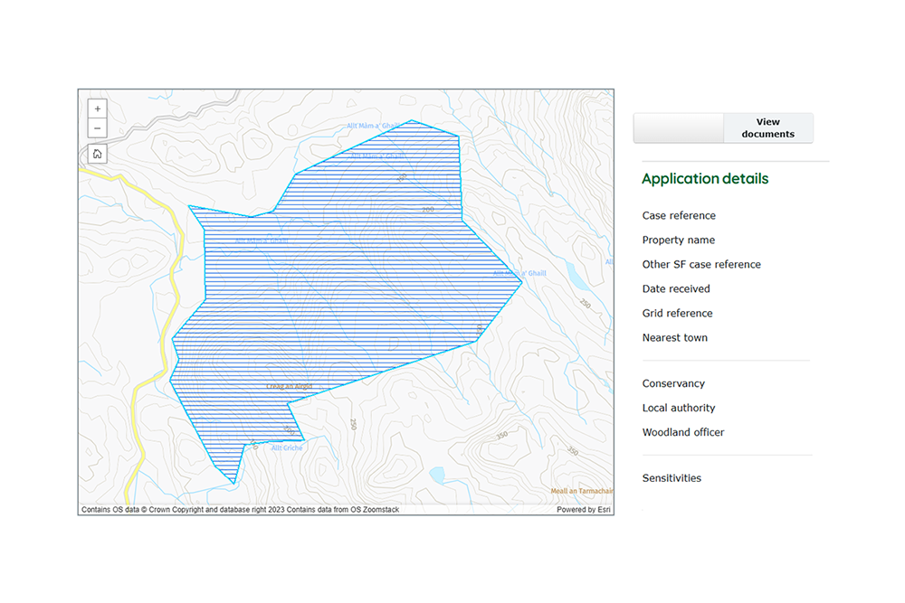Click the Conservancy field
Viewport: 905px width, 603px height.
point(673,383)
